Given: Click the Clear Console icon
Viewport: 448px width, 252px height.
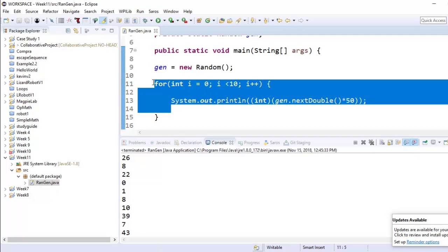Looking at the screenshot, I should click(x=382, y=142).
